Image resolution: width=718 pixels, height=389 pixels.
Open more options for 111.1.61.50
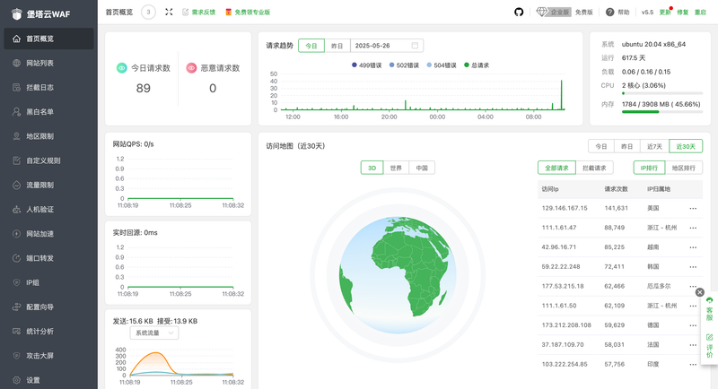[693, 306]
